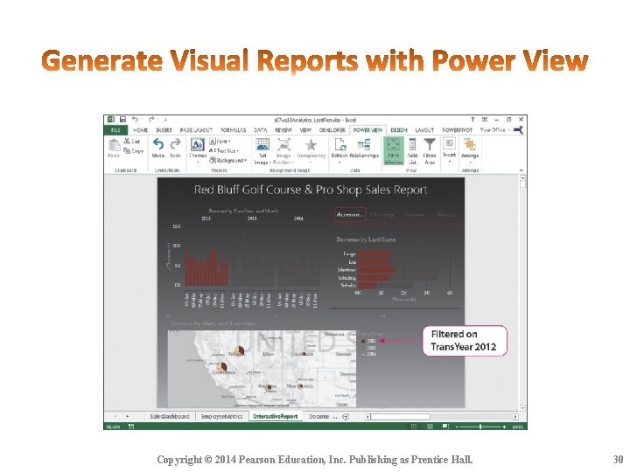Click the horizontal scrollbar thumb
Screen dimensions: 630x472
pos(400,417)
